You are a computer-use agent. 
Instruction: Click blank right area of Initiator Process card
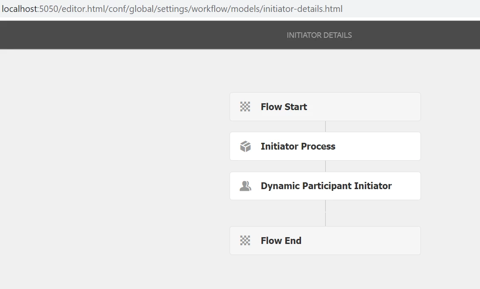point(383,147)
